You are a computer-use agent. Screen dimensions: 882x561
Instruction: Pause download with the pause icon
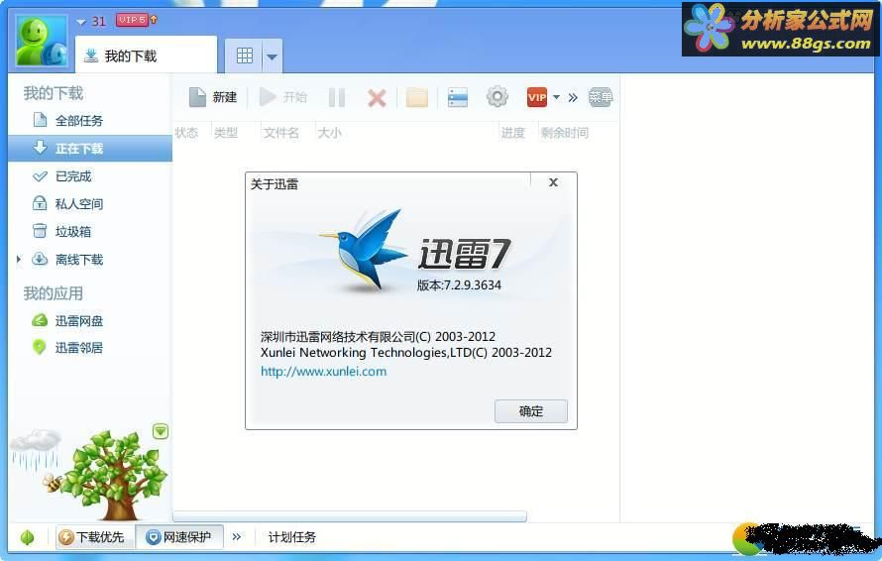[336, 97]
